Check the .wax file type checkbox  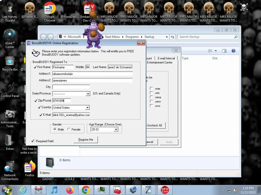click(151, 88)
